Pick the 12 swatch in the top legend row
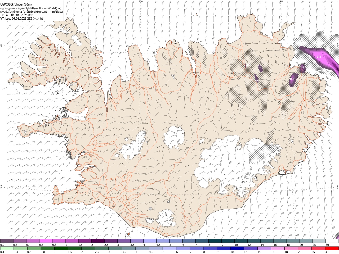 click(254, 241)
